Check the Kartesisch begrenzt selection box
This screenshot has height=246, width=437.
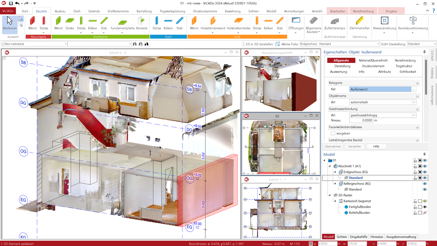pos(420,201)
